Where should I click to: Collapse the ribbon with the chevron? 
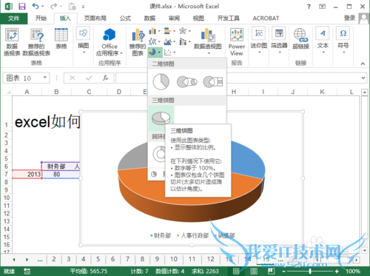[x=363, y=64]
